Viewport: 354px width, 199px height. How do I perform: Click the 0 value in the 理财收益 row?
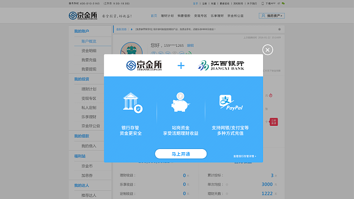[x=185, y=175]
